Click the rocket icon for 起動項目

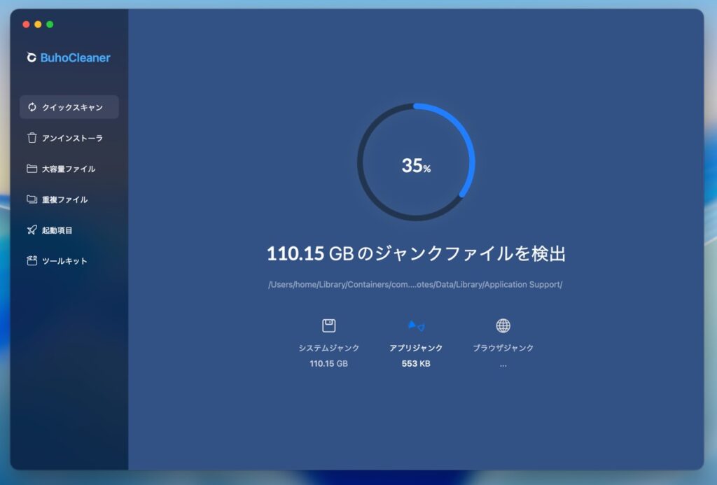[32, 230]
